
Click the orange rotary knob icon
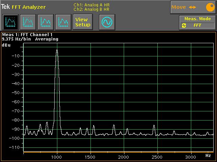[x=210, y=7]
